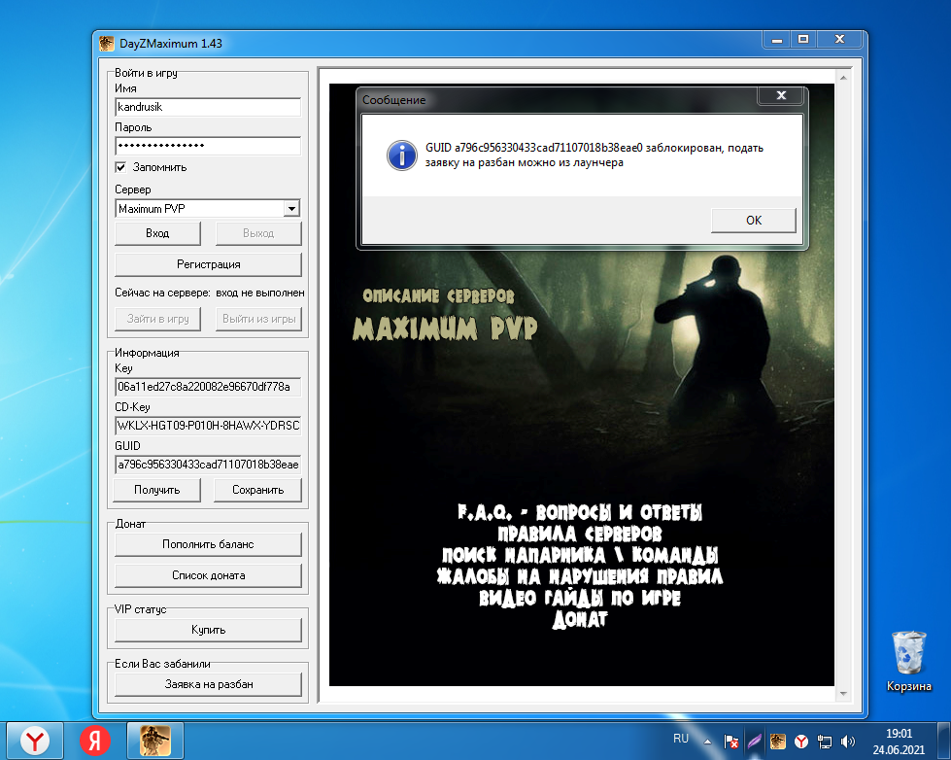Close the Сообщение dialog with its X button
The height and width of the screenshot is (760, 951).
pos(781,95)
